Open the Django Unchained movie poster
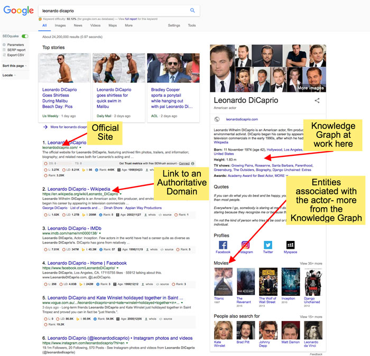 (313, 282)
